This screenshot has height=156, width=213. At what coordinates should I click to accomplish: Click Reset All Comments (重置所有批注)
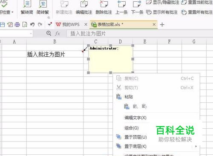(197, 12)
